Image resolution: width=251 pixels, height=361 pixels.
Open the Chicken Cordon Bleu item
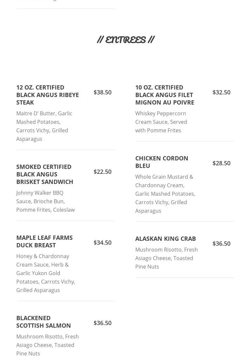pyautogui.click(x=162, y=162)
